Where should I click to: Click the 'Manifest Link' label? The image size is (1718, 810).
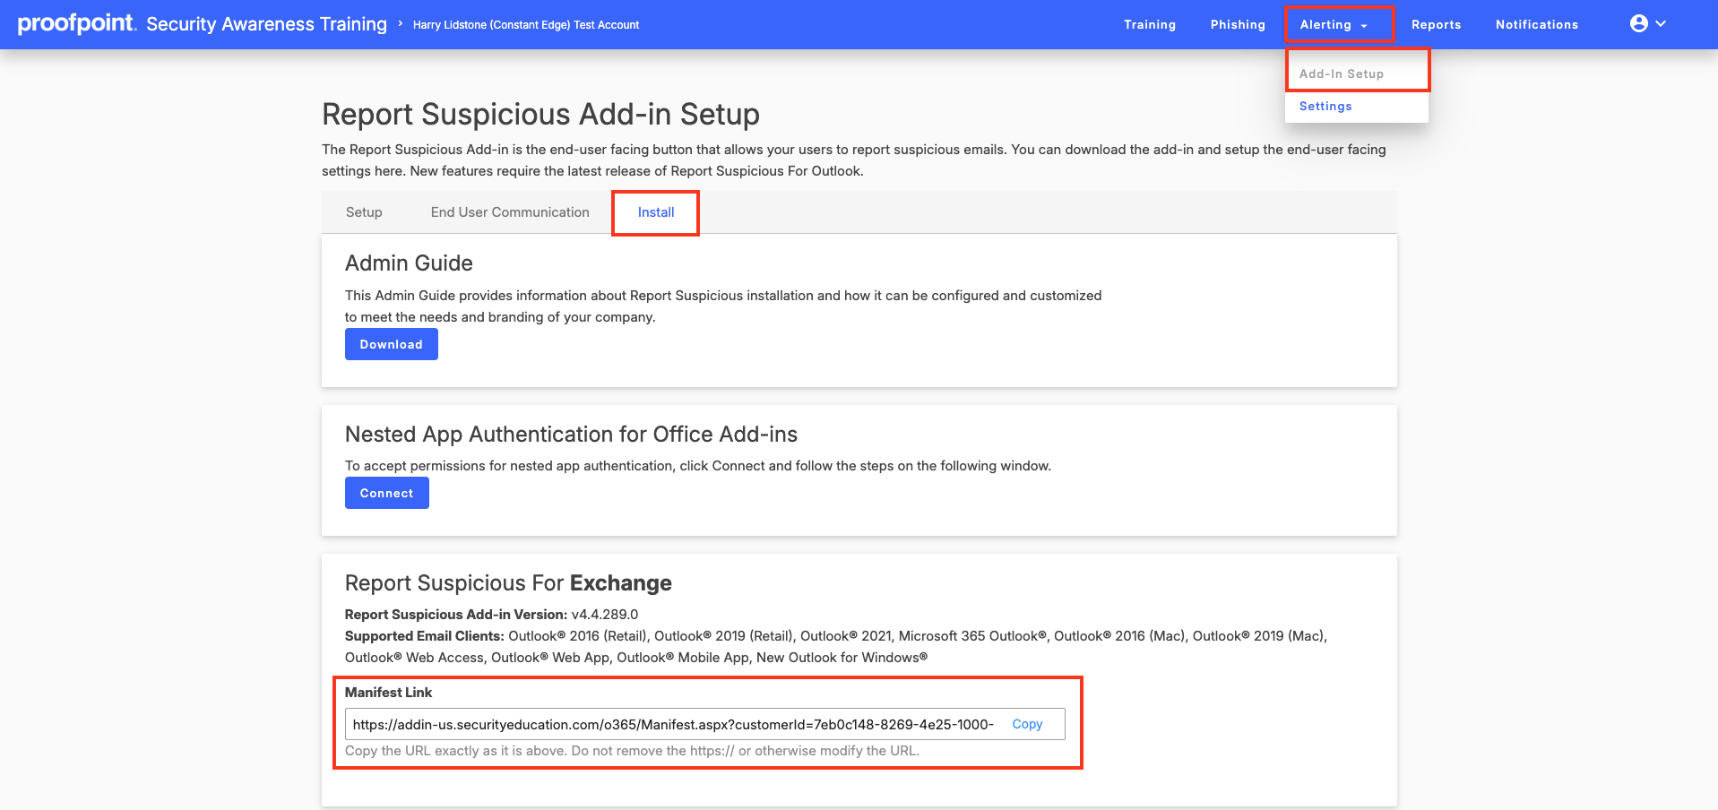tap(388, 693)
